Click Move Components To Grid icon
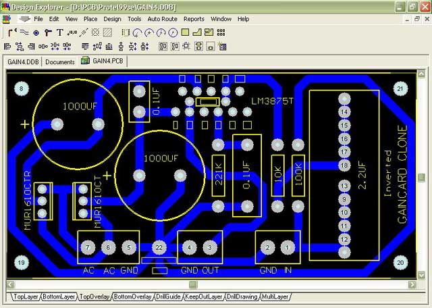Viewport: 432px width, 308px height. pos(186,46)
